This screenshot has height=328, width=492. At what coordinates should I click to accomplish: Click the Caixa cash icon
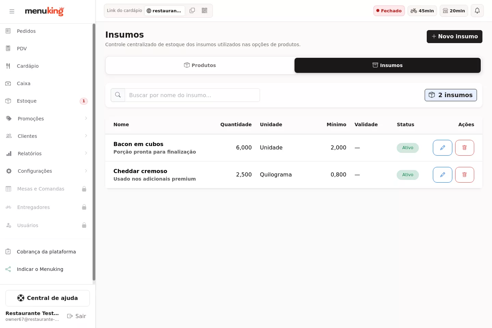[8, 83]
